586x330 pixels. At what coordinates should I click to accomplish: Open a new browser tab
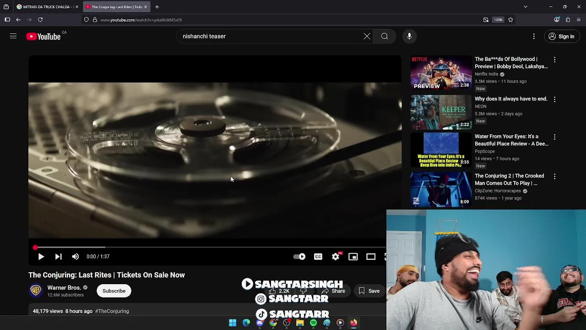point(157,7)
